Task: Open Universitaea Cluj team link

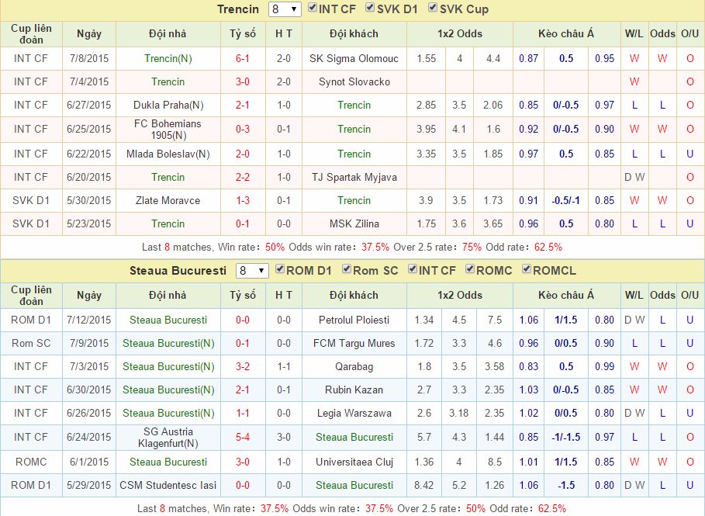Action: (x=354, y=462)
